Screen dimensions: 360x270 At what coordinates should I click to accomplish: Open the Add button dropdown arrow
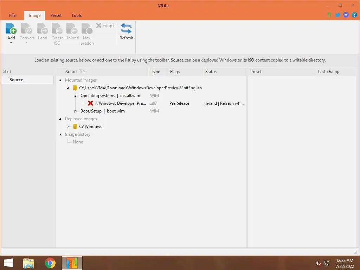coord(11,43)
